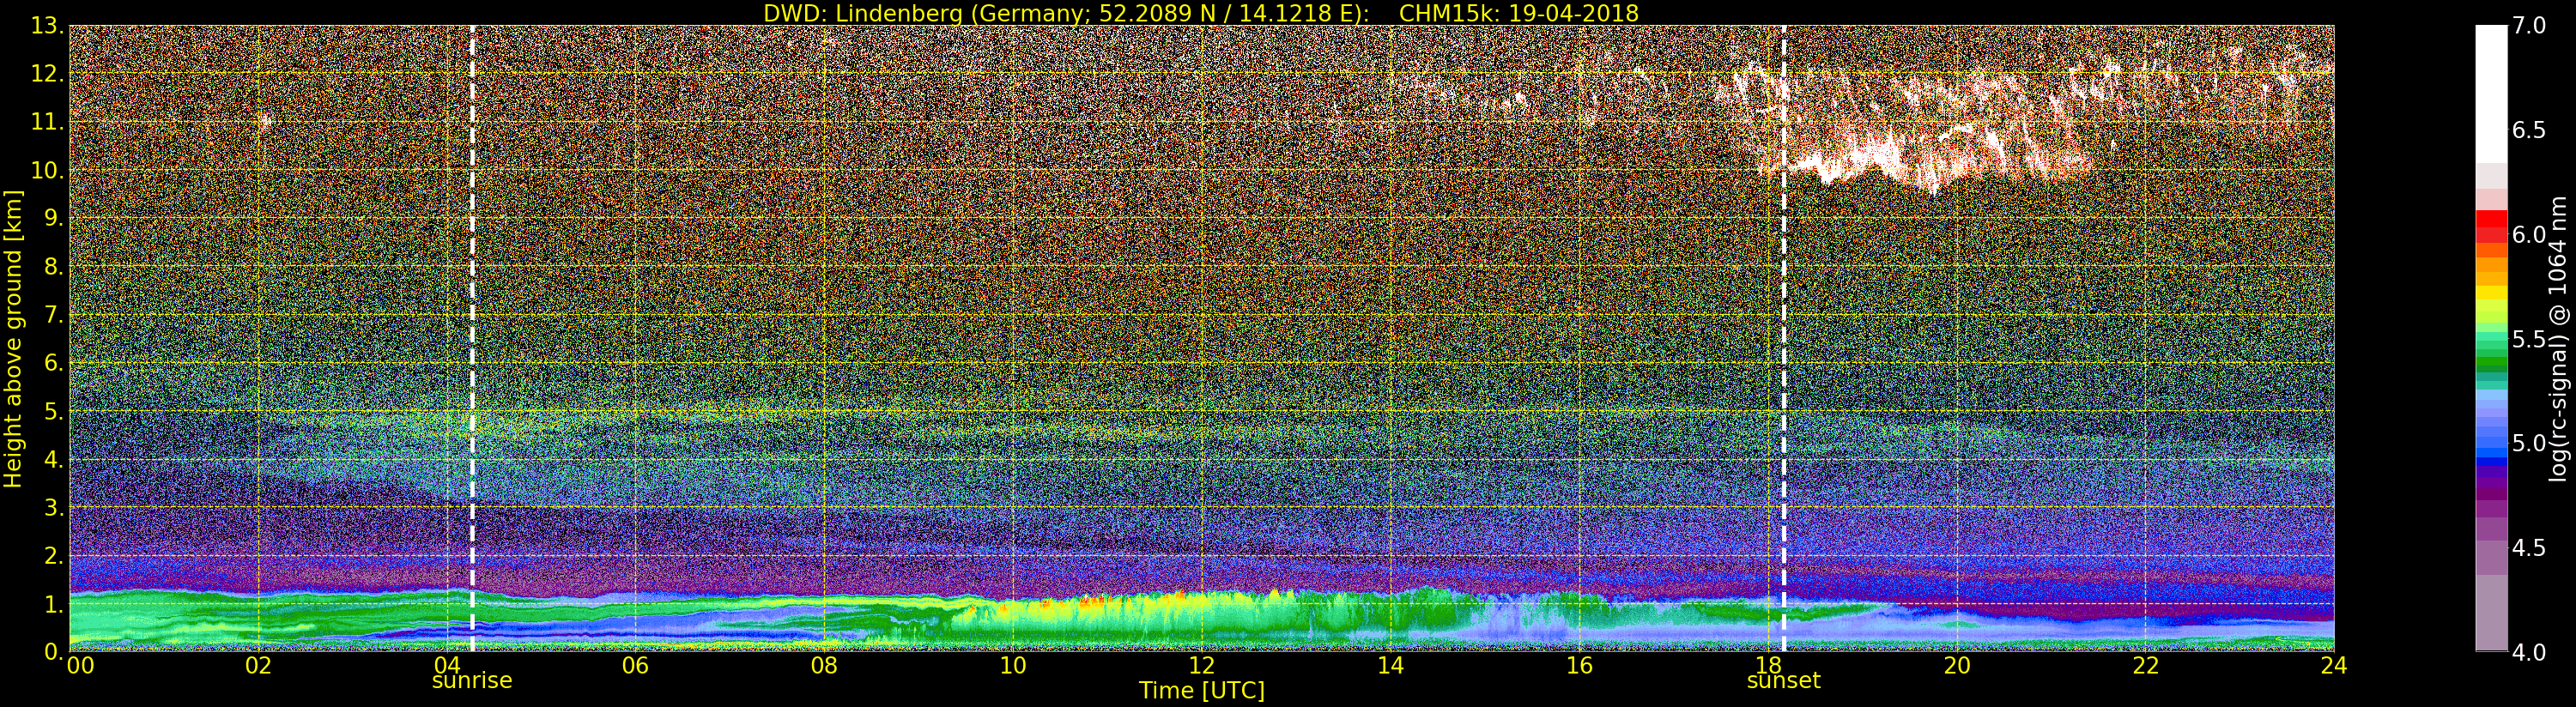The image size is (2576, 707).
Task: Click the time axis tick label '12'
Action: (x=1201, y=666)
